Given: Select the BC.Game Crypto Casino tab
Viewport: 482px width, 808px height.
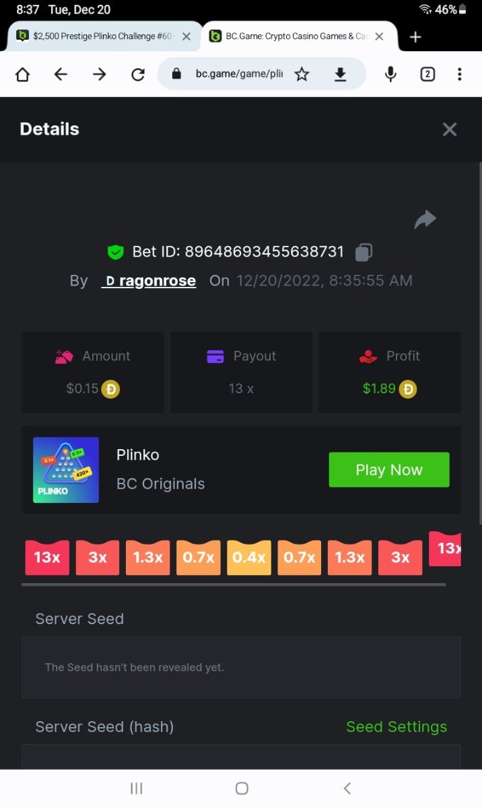Looking at the screenshot, I should [x=296, y=36].
